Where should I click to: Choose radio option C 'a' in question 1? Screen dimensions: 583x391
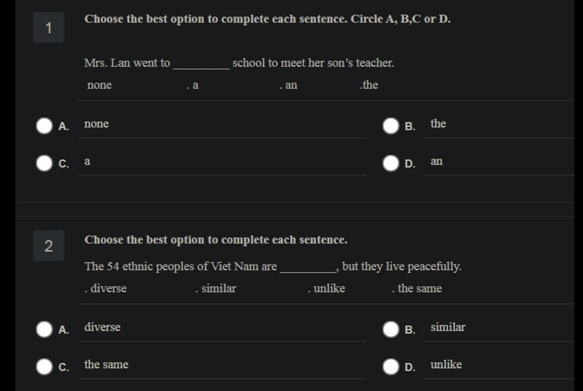[44, 163]
